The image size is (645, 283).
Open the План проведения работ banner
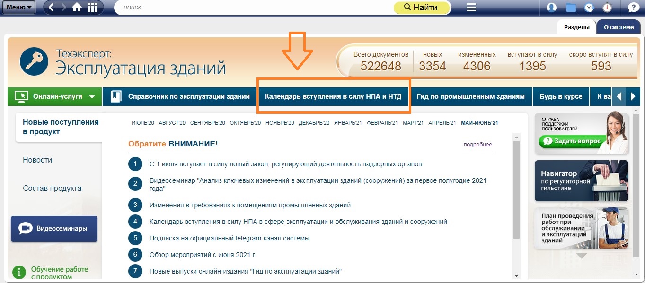click(582, 228)
